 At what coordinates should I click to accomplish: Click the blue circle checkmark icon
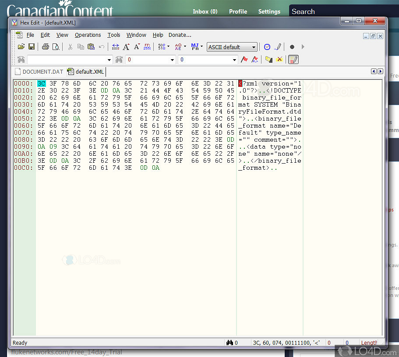point(267,47)
